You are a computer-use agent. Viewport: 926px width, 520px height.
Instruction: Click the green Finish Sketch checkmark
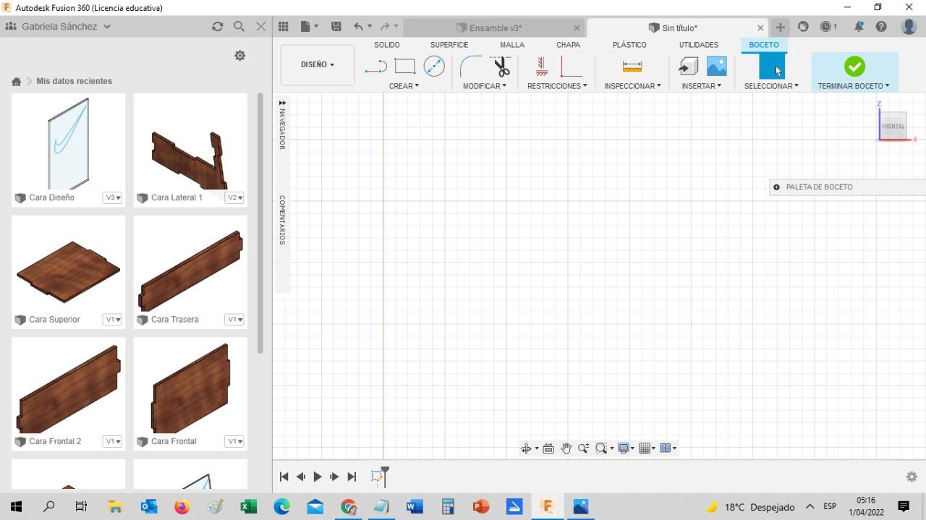[854, 67]
